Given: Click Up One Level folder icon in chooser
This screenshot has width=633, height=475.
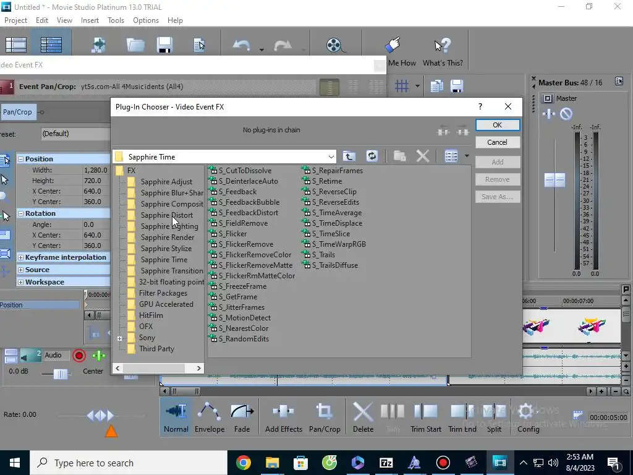Looking at the screenshot, I should (x=349, y=156).
